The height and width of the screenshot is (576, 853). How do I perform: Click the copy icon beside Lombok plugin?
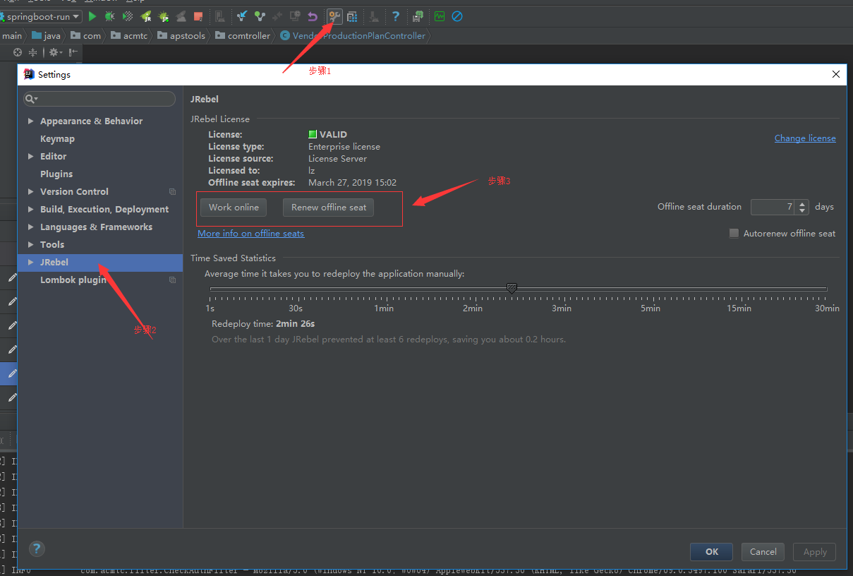172,280
